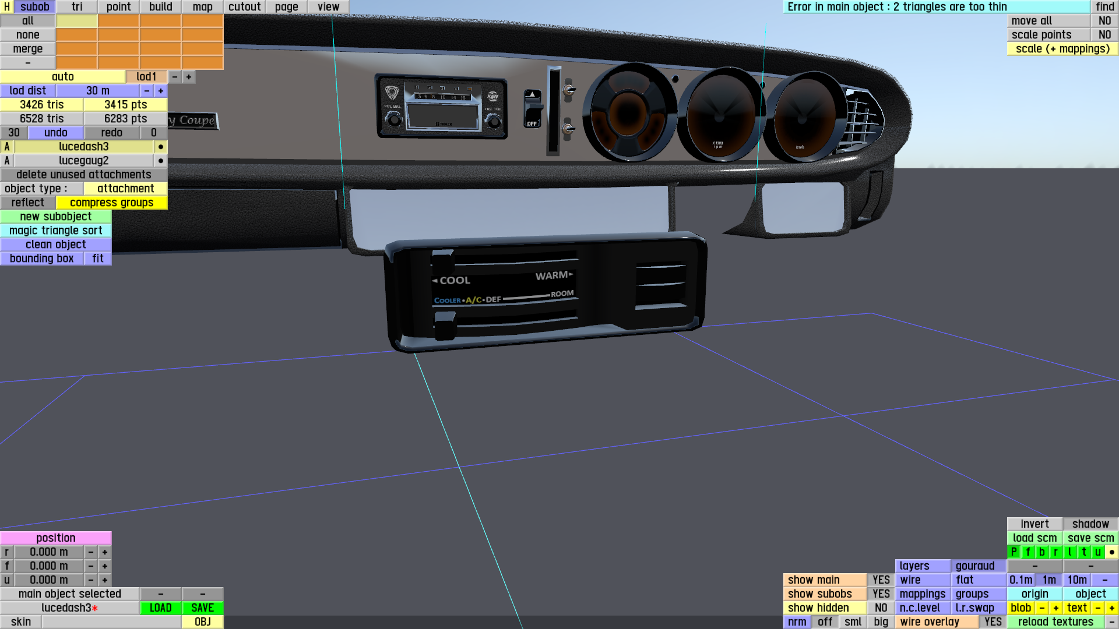Screen dimensions: 1119x629
Task: Toggle wire overlay YES button
Action: [993, 622]
